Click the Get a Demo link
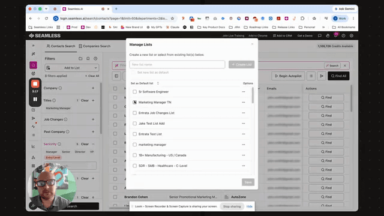Screen dimensions: 384x216 (x=305, y=36)
